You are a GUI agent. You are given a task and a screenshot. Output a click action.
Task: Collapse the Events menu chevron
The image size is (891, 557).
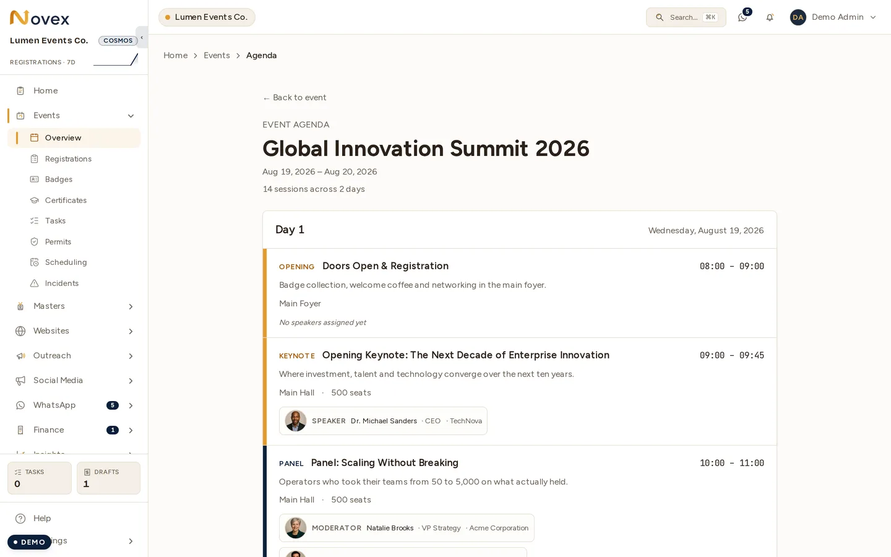click(131, 116)
